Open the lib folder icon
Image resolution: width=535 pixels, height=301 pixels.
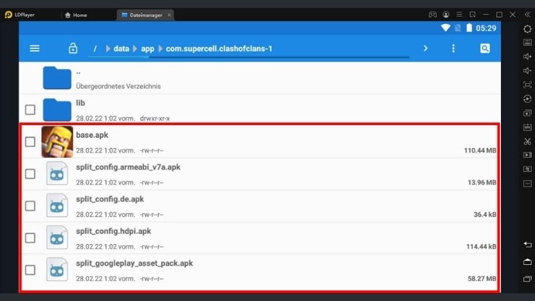coord(57,110)
